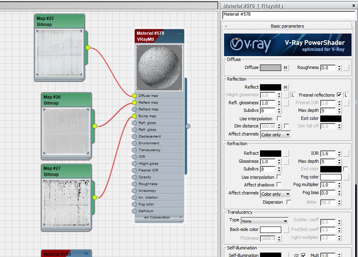Click Map #25 bitmap output socket

[x=88, y=47]
